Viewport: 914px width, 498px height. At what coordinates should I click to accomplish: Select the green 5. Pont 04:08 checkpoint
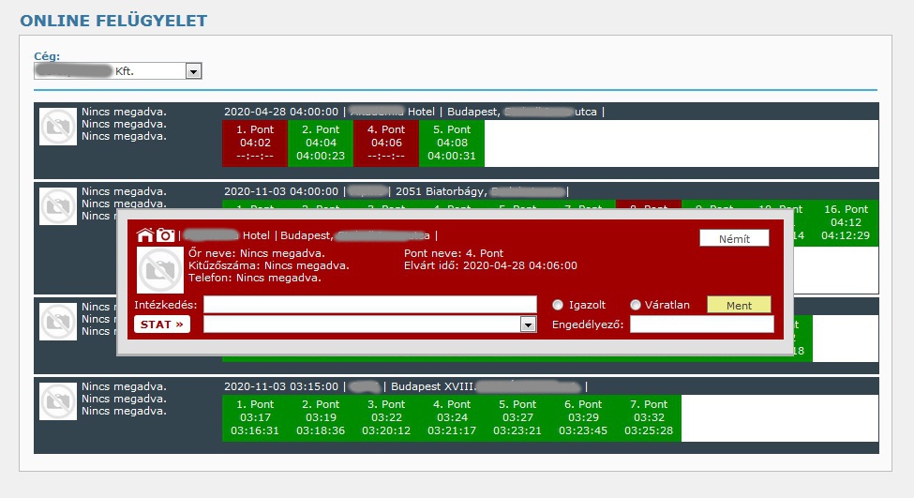[452, 143]
